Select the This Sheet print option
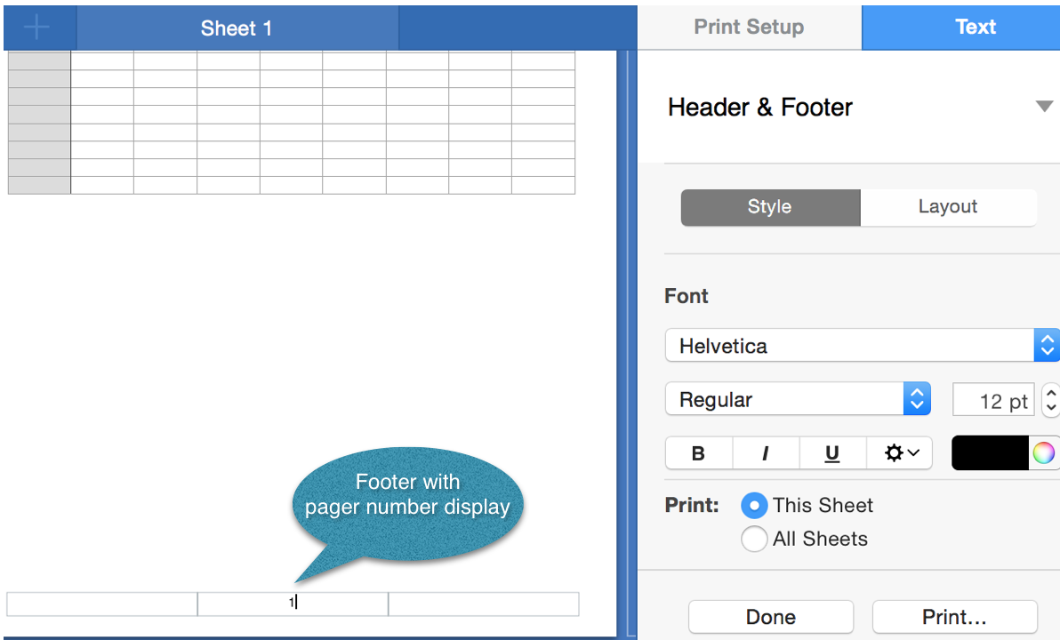 coord(754,505)
